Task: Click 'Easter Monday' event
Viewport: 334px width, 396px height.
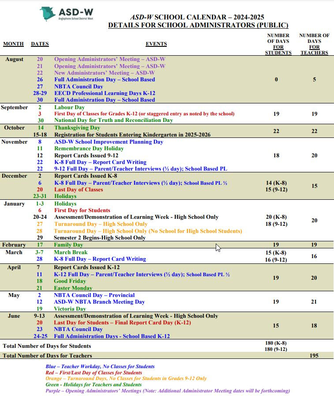Action: (73, 288)
